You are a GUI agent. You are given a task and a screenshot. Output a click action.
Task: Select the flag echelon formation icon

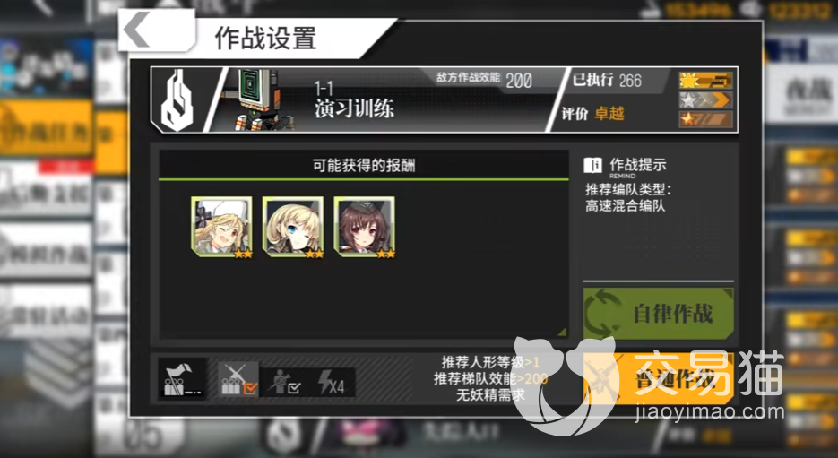tap(182, 379)
